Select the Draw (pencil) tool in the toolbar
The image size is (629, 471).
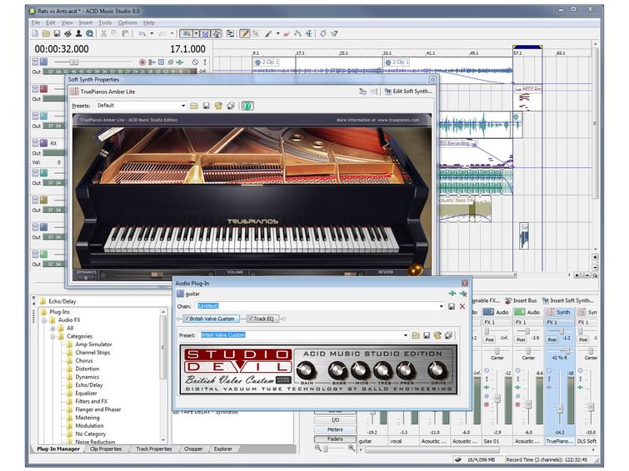pyautogui.click(x=244, y=34)
